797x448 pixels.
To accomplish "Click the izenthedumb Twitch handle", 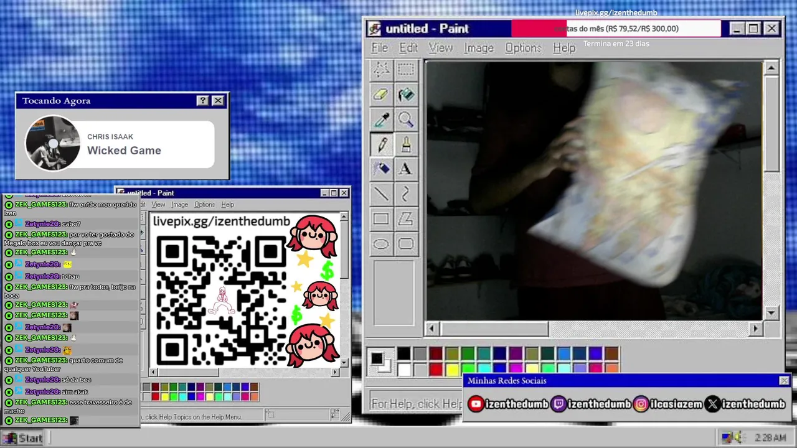I will (599, 404).
